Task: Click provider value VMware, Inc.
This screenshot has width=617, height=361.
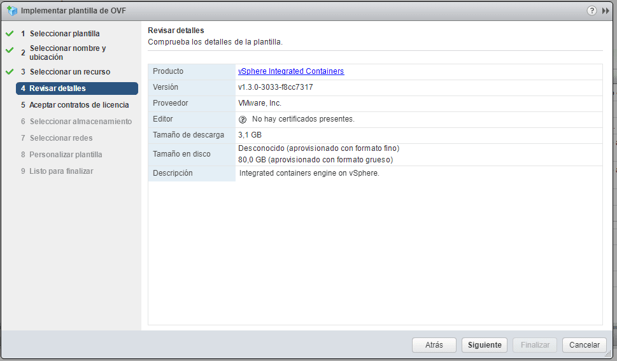Action: click(260, 103)
